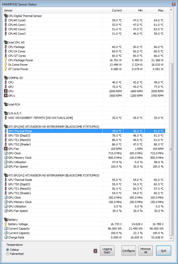Click thermometer icon next to CPU Package
The width and height of the screenshot is (178, 264).
[6, 47]
